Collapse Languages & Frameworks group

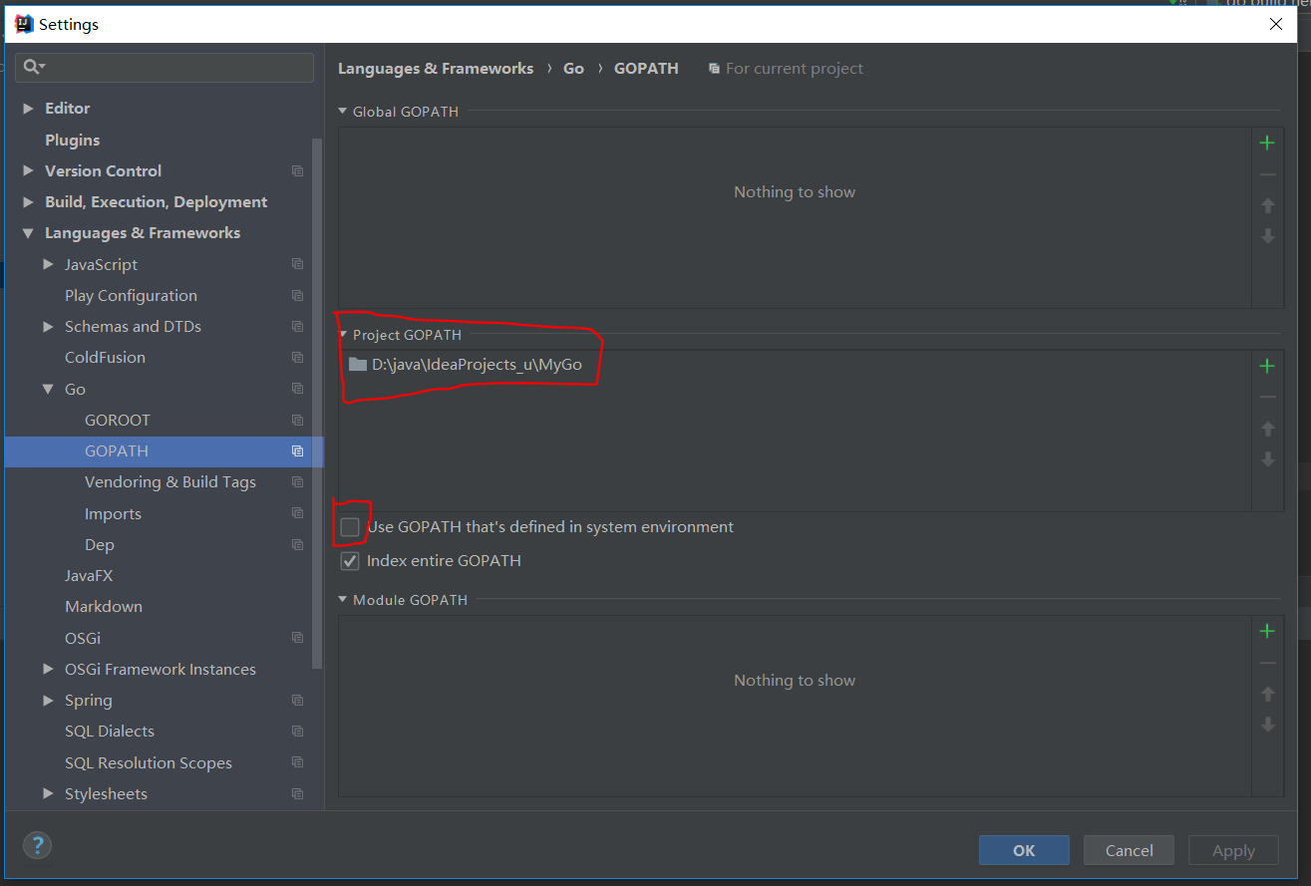(28, 233)
